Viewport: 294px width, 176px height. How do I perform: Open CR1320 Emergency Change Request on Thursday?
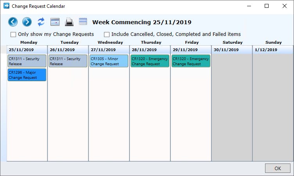click(150, 61)
